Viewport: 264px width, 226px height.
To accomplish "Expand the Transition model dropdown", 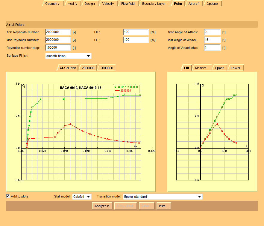I will coord(163,197).
